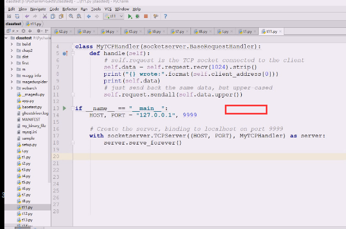Open the Run menu
346x229 pixels.
pyautogui.click(x=84, y=9)
